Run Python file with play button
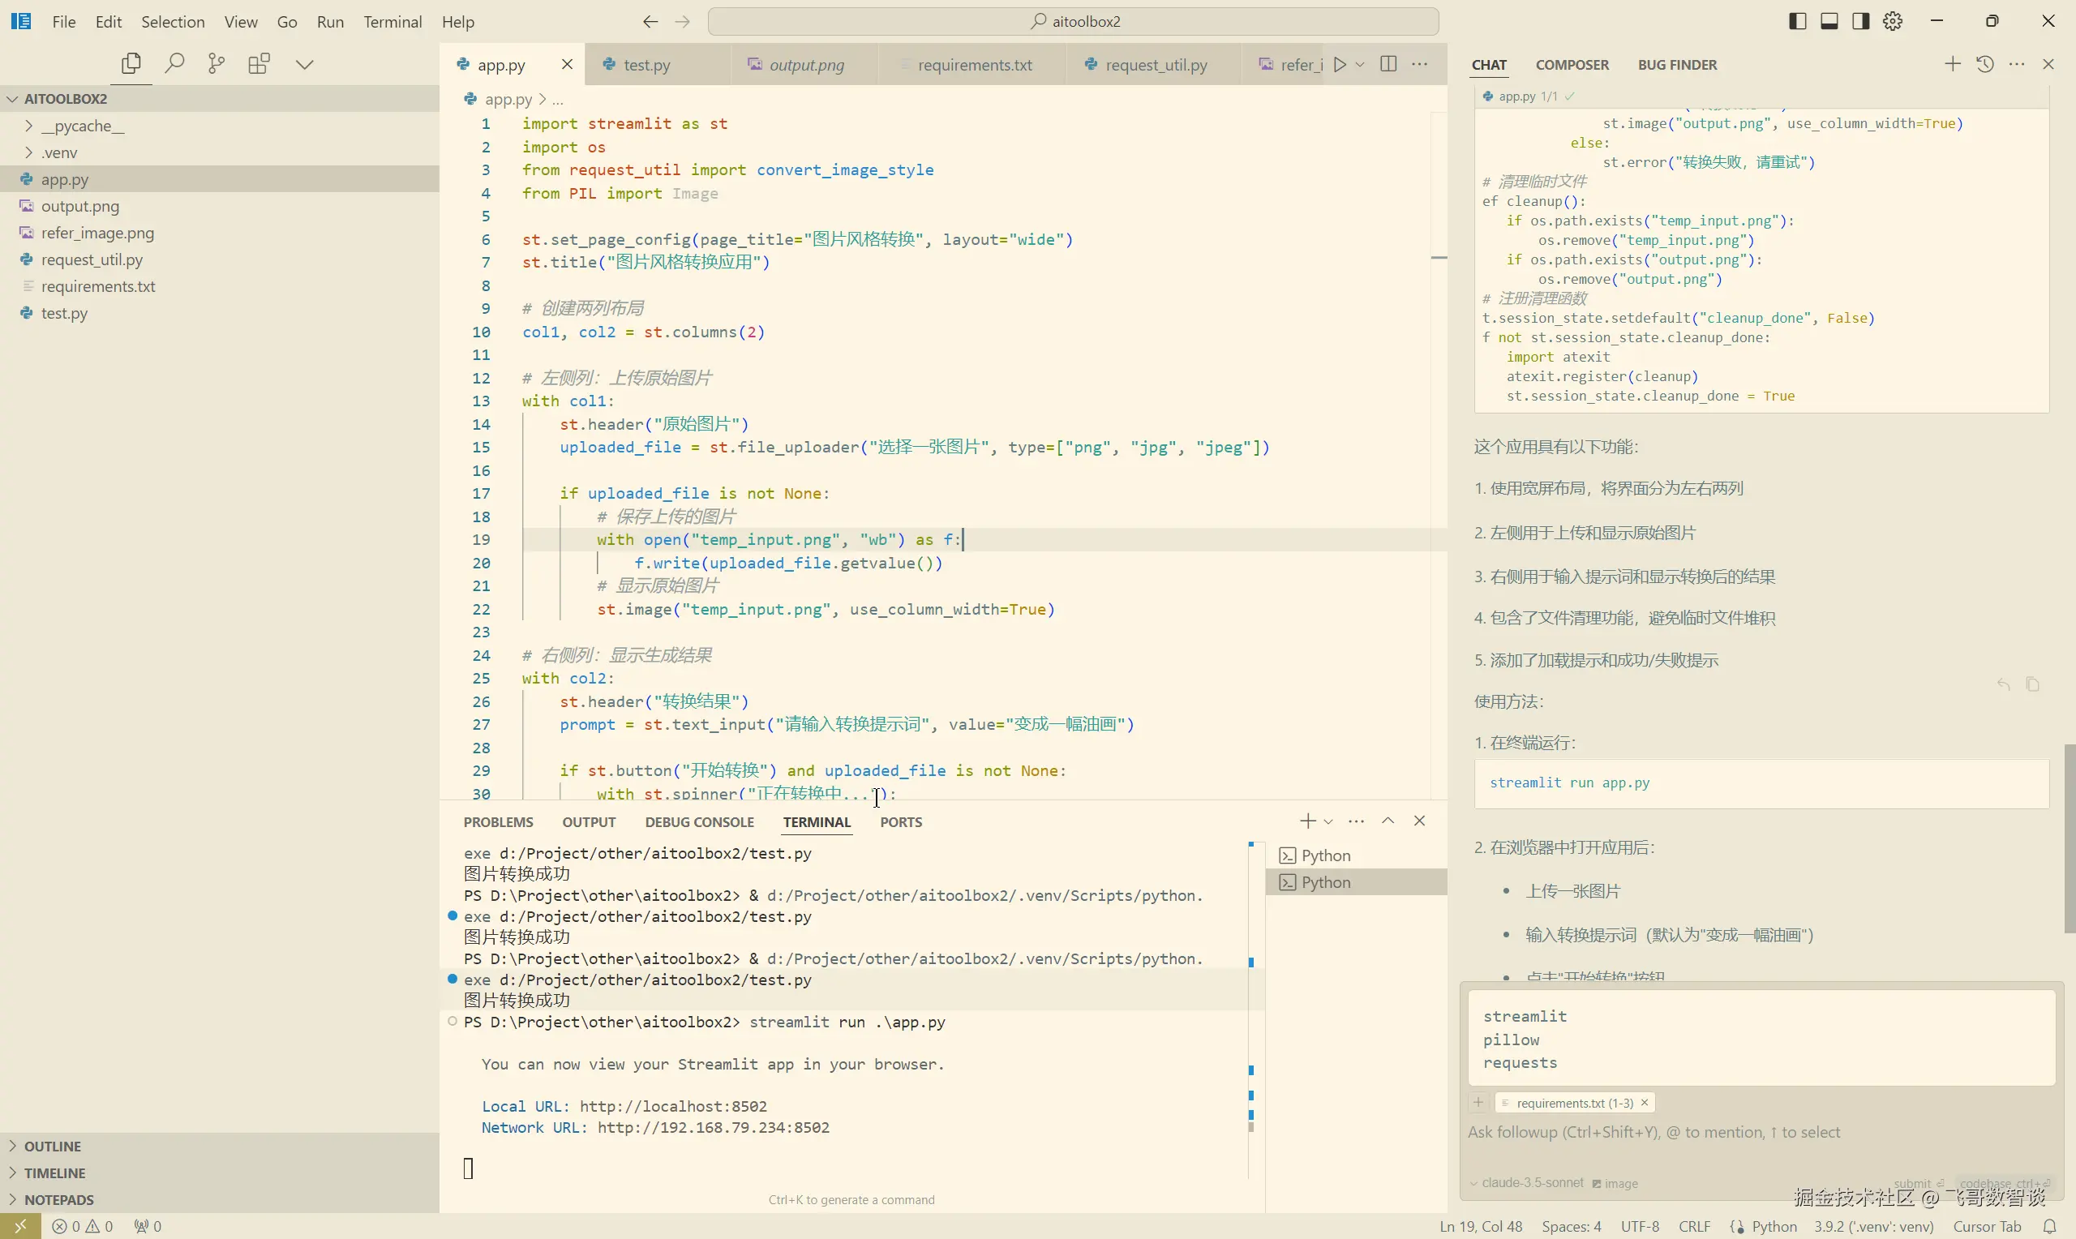Screen dimensions: 2076x1239 pos(1340,64)
